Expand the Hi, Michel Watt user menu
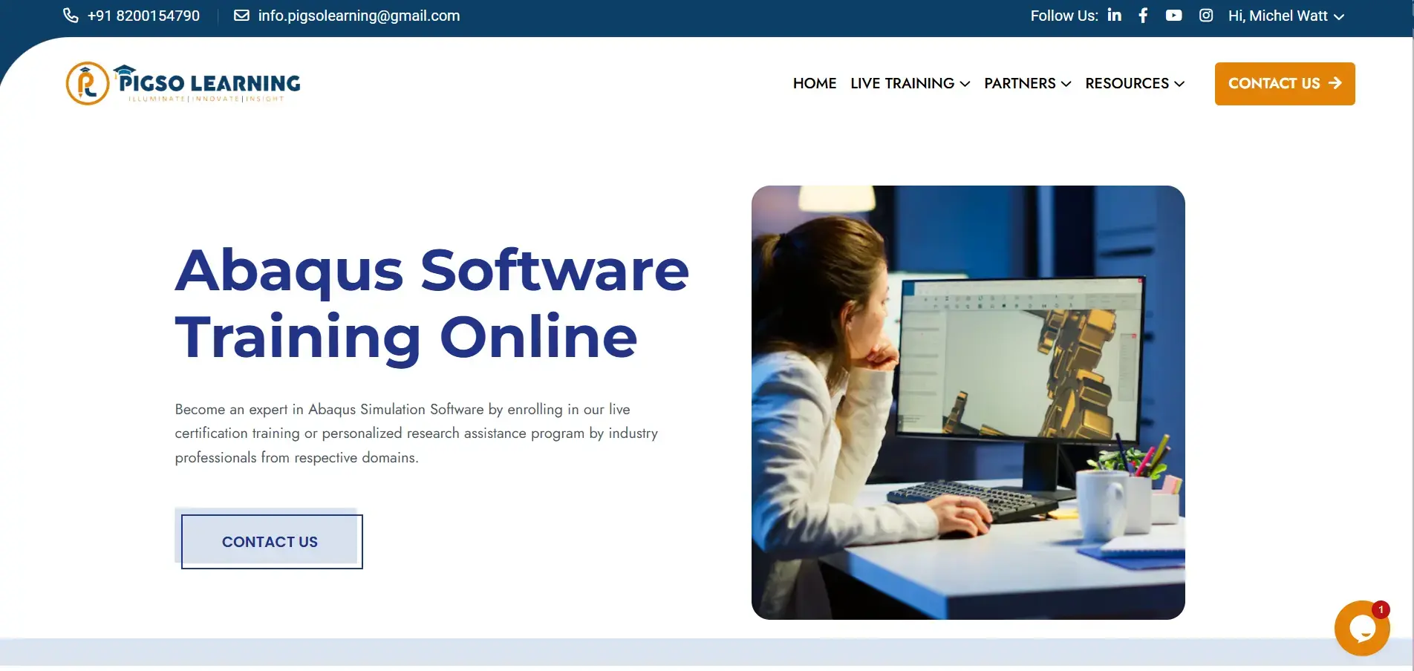This screenshot has width=1414, height=671. (1286, 16)
